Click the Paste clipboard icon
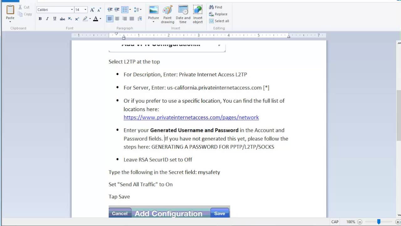The height and width of the screenshot is (226, 401). coord(10,10)
